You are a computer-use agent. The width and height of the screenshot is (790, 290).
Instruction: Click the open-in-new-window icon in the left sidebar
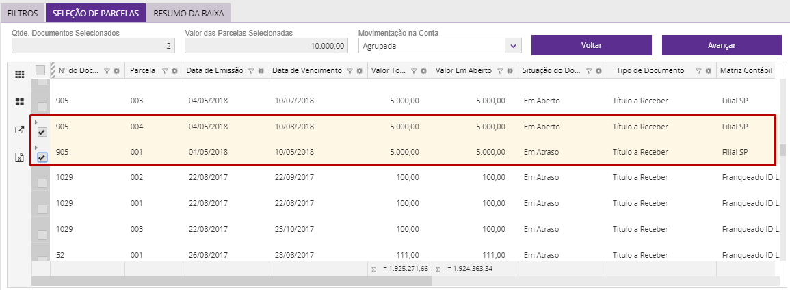click(20, 130)
